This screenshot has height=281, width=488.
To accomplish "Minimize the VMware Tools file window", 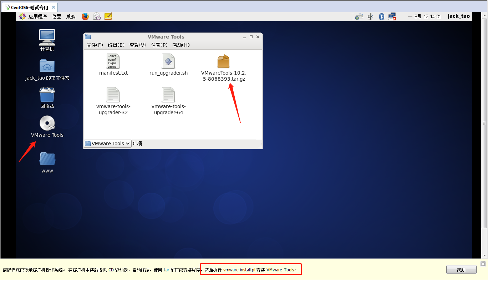I will (x=244, y=37).
